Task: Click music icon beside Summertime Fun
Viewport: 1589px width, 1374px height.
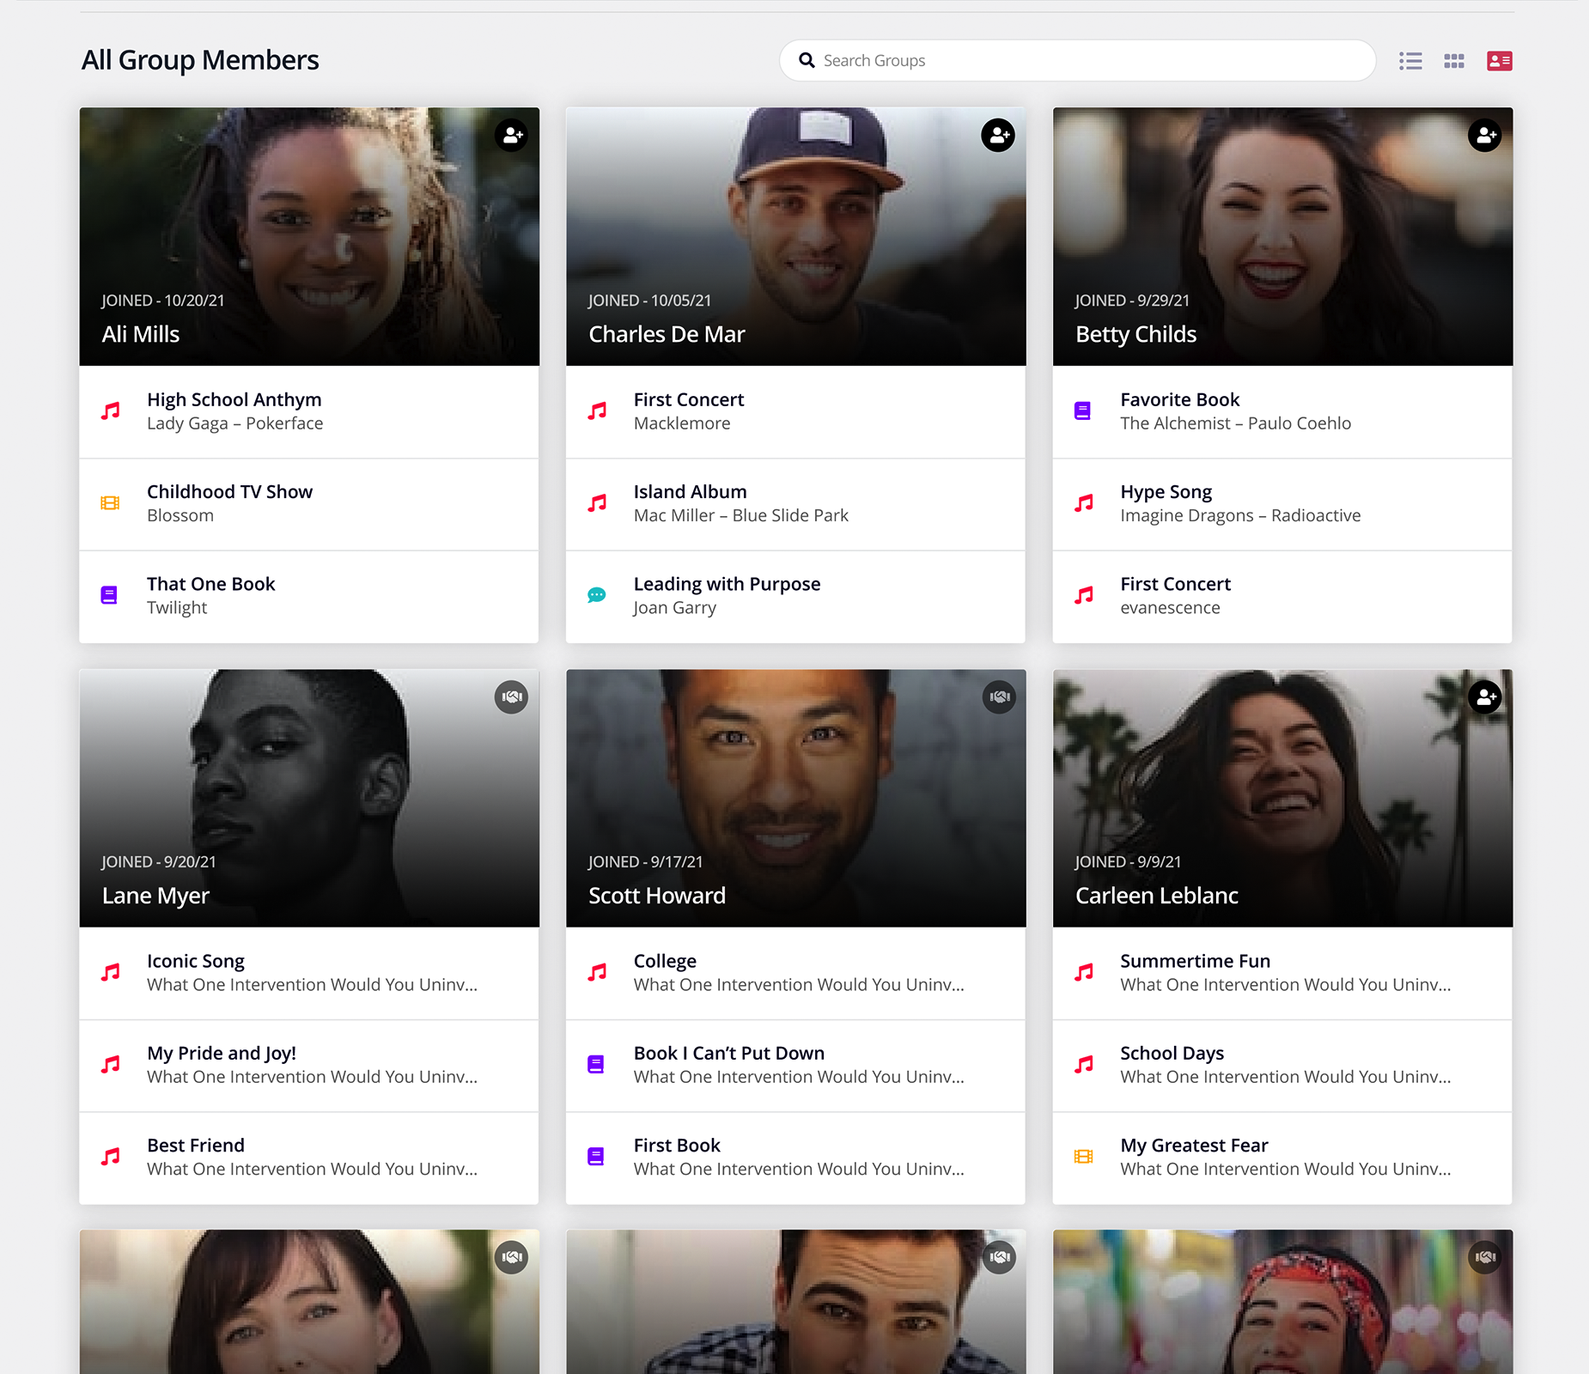Action: coord(1085,972)
